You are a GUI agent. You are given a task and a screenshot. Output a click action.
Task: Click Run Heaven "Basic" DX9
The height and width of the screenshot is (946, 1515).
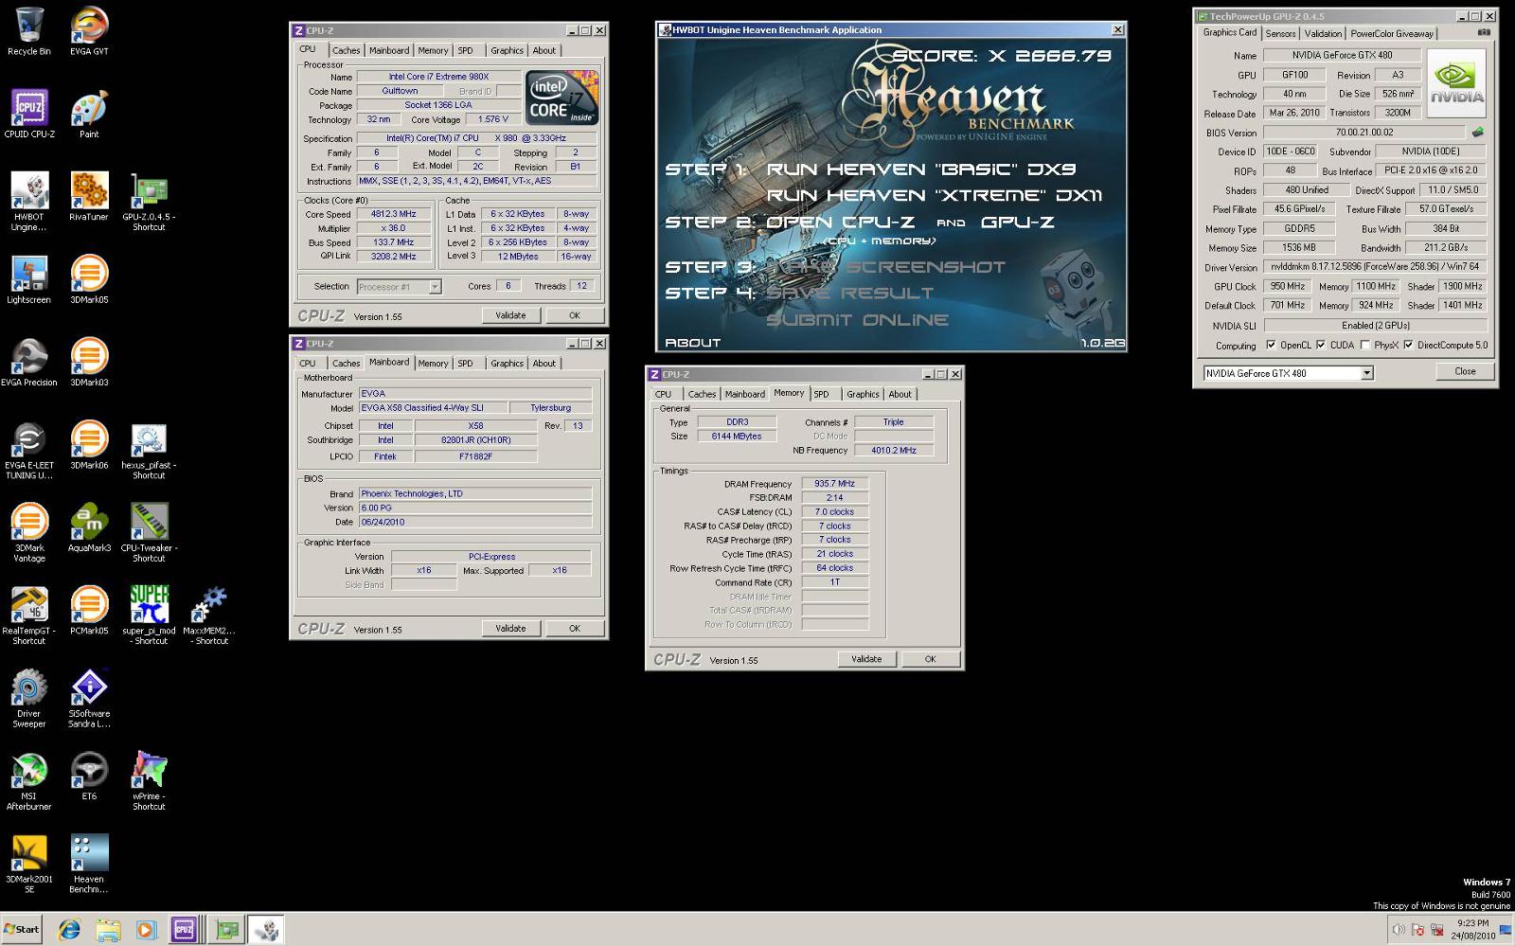(920, 170)
